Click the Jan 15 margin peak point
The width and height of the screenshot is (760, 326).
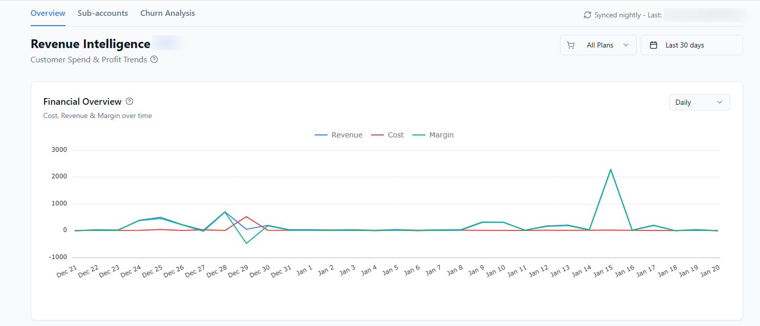[611, 169]
